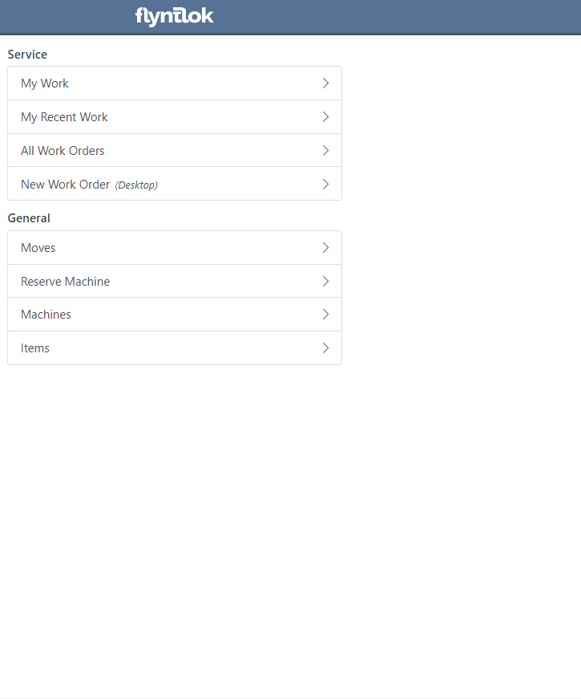This screenshot has height=699, width=581.
Task: Click the chevron arrow beside Moves
Action: [325, 248]
